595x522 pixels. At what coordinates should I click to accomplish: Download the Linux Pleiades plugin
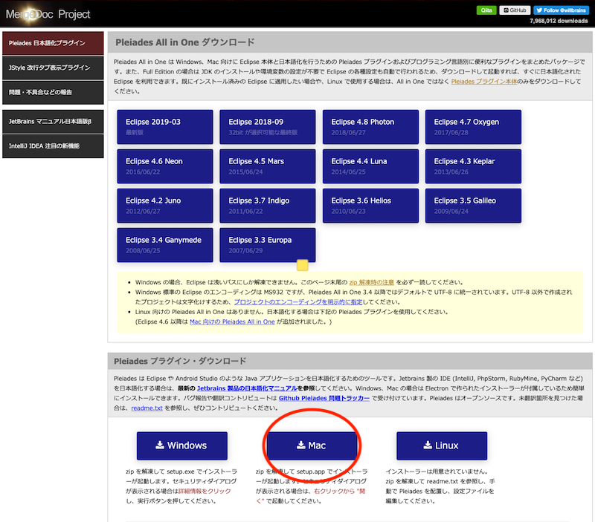tap(442, 446)
